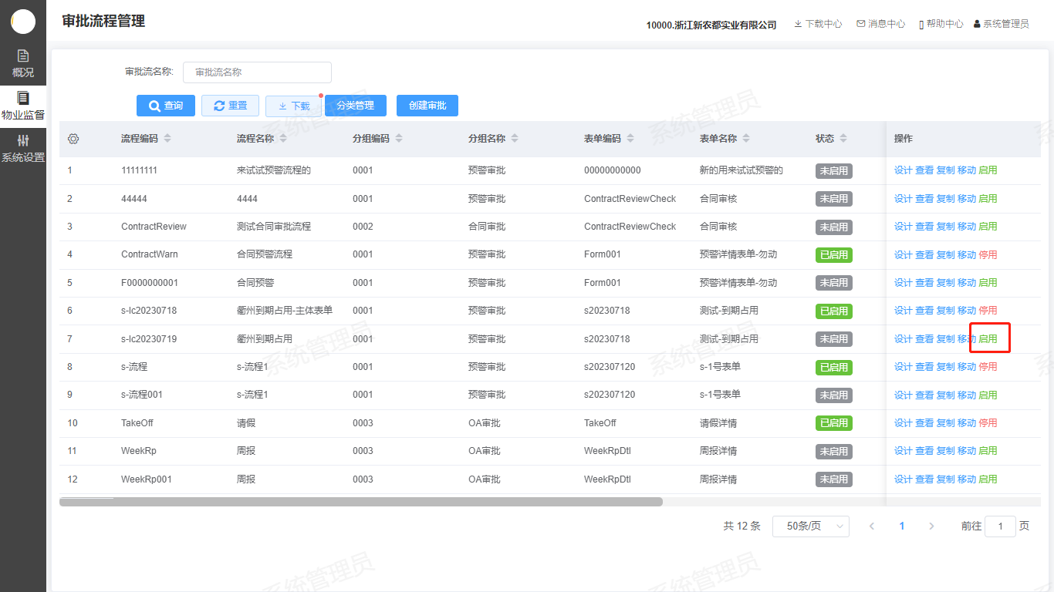Click the 分类管理 button
This screenshot has width=1054, height=592.
click(x=355, y=106)
